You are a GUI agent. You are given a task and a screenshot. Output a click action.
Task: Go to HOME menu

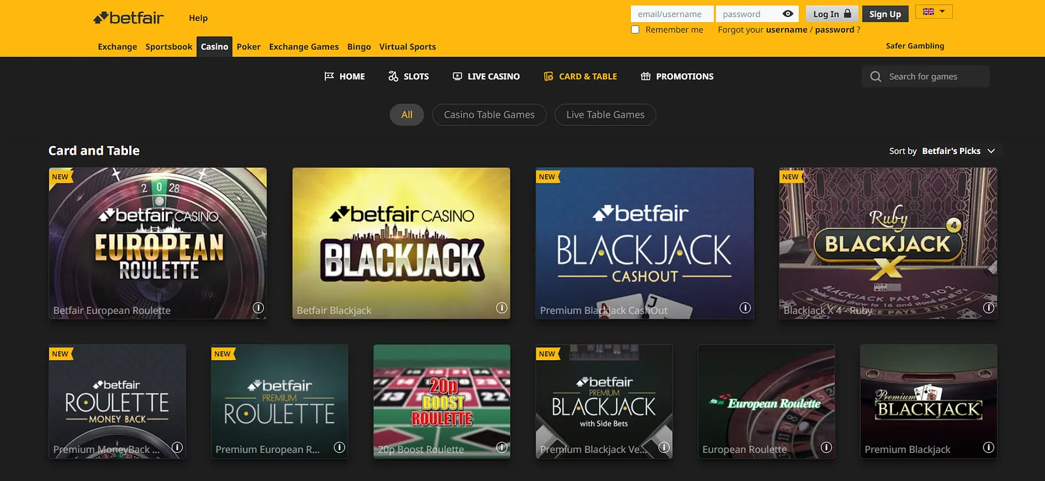point(345,76)
